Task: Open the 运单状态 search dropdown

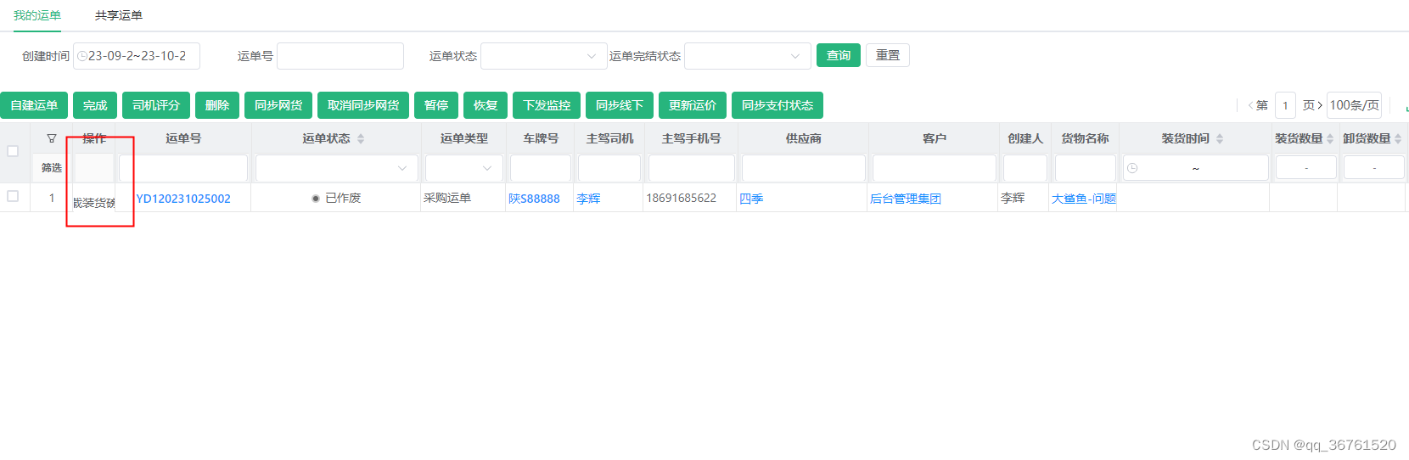Action: 544,56
